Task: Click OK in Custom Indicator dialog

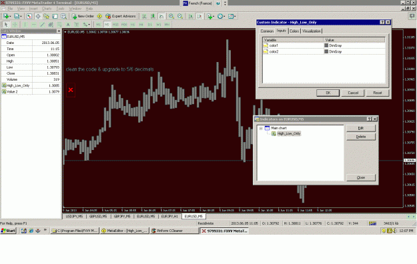Action: [x=328, y=93]
